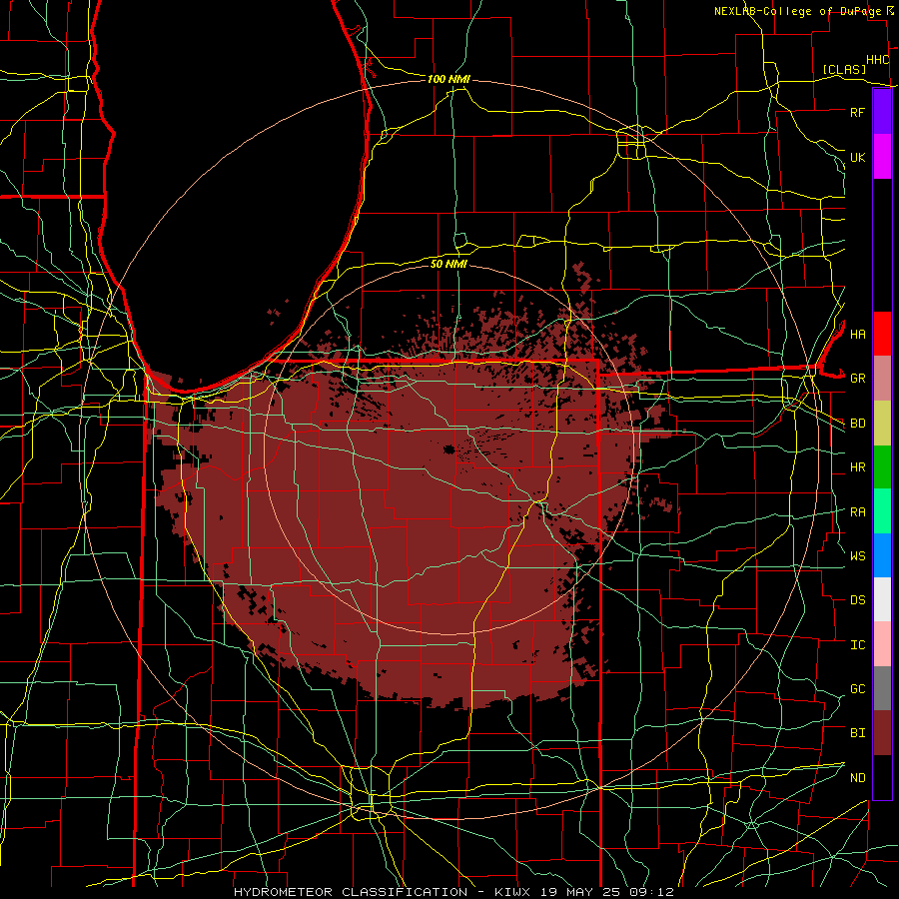Click the RA legend label
The width and height of the screenshot is (899, 899).
tap(857, 511)
